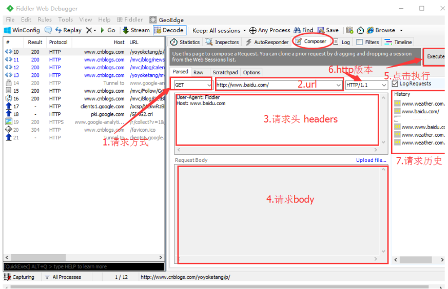Click the Upload file... link
Image resolution: width=448 pixels, height=289 pixels.
coord(371,160)
